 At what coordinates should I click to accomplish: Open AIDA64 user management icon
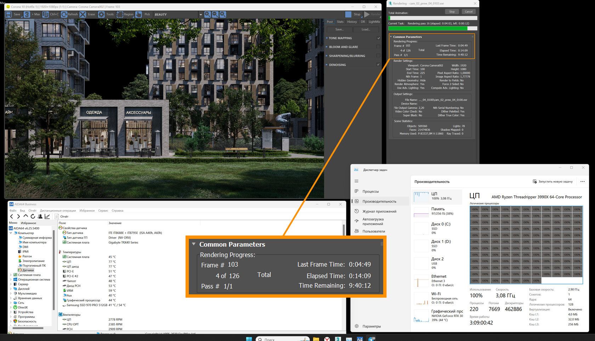(x=40, y=216)
